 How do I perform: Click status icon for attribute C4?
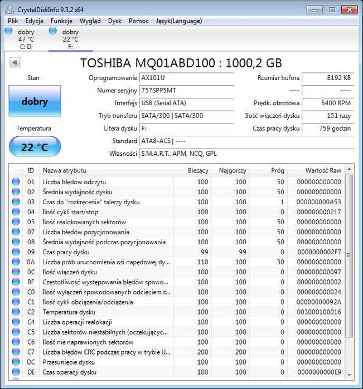tap(16, 322)
